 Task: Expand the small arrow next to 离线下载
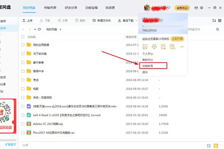(137, 21)
